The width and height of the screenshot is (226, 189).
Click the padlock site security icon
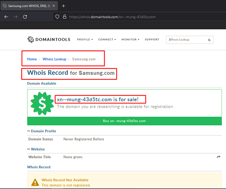[64, 17]
